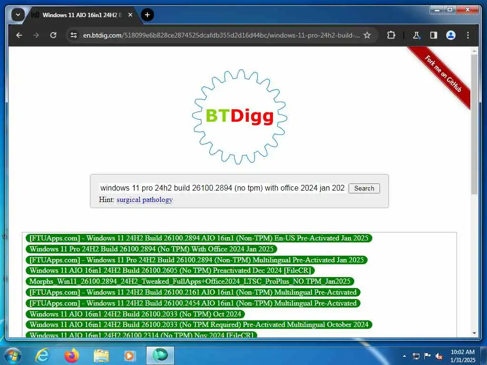Minimize the browser window
Viewport: 487px width, 365px height.
437,10
